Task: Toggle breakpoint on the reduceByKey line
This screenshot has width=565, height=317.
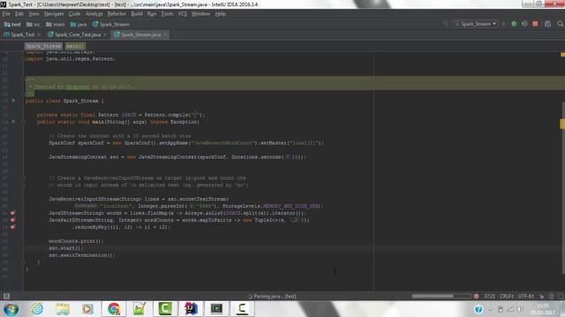Action: [12, 227]
